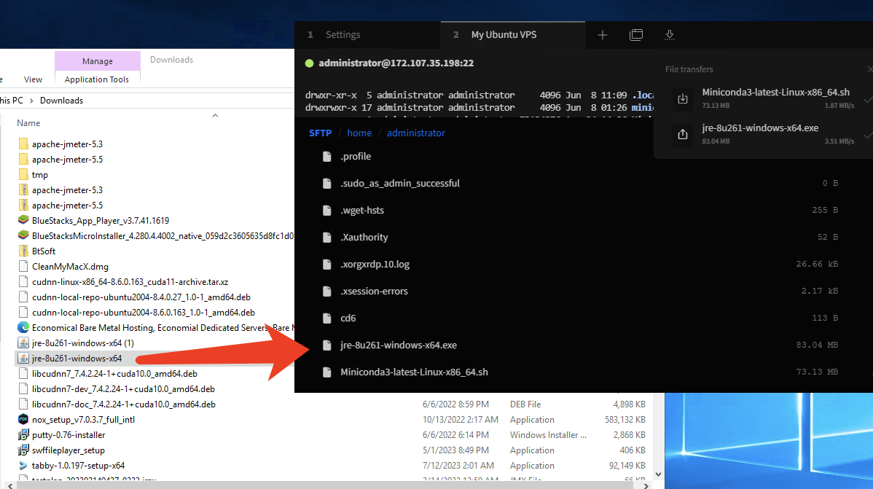Image resolution: width=873 pixels, height=489 pixels.
Task: Click the sort direction chevron above the columns
Action: 216,115
